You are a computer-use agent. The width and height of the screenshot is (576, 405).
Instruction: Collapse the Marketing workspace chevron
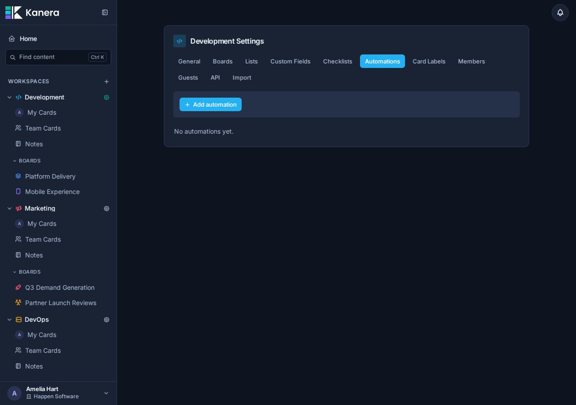click(x=9, y=208)
